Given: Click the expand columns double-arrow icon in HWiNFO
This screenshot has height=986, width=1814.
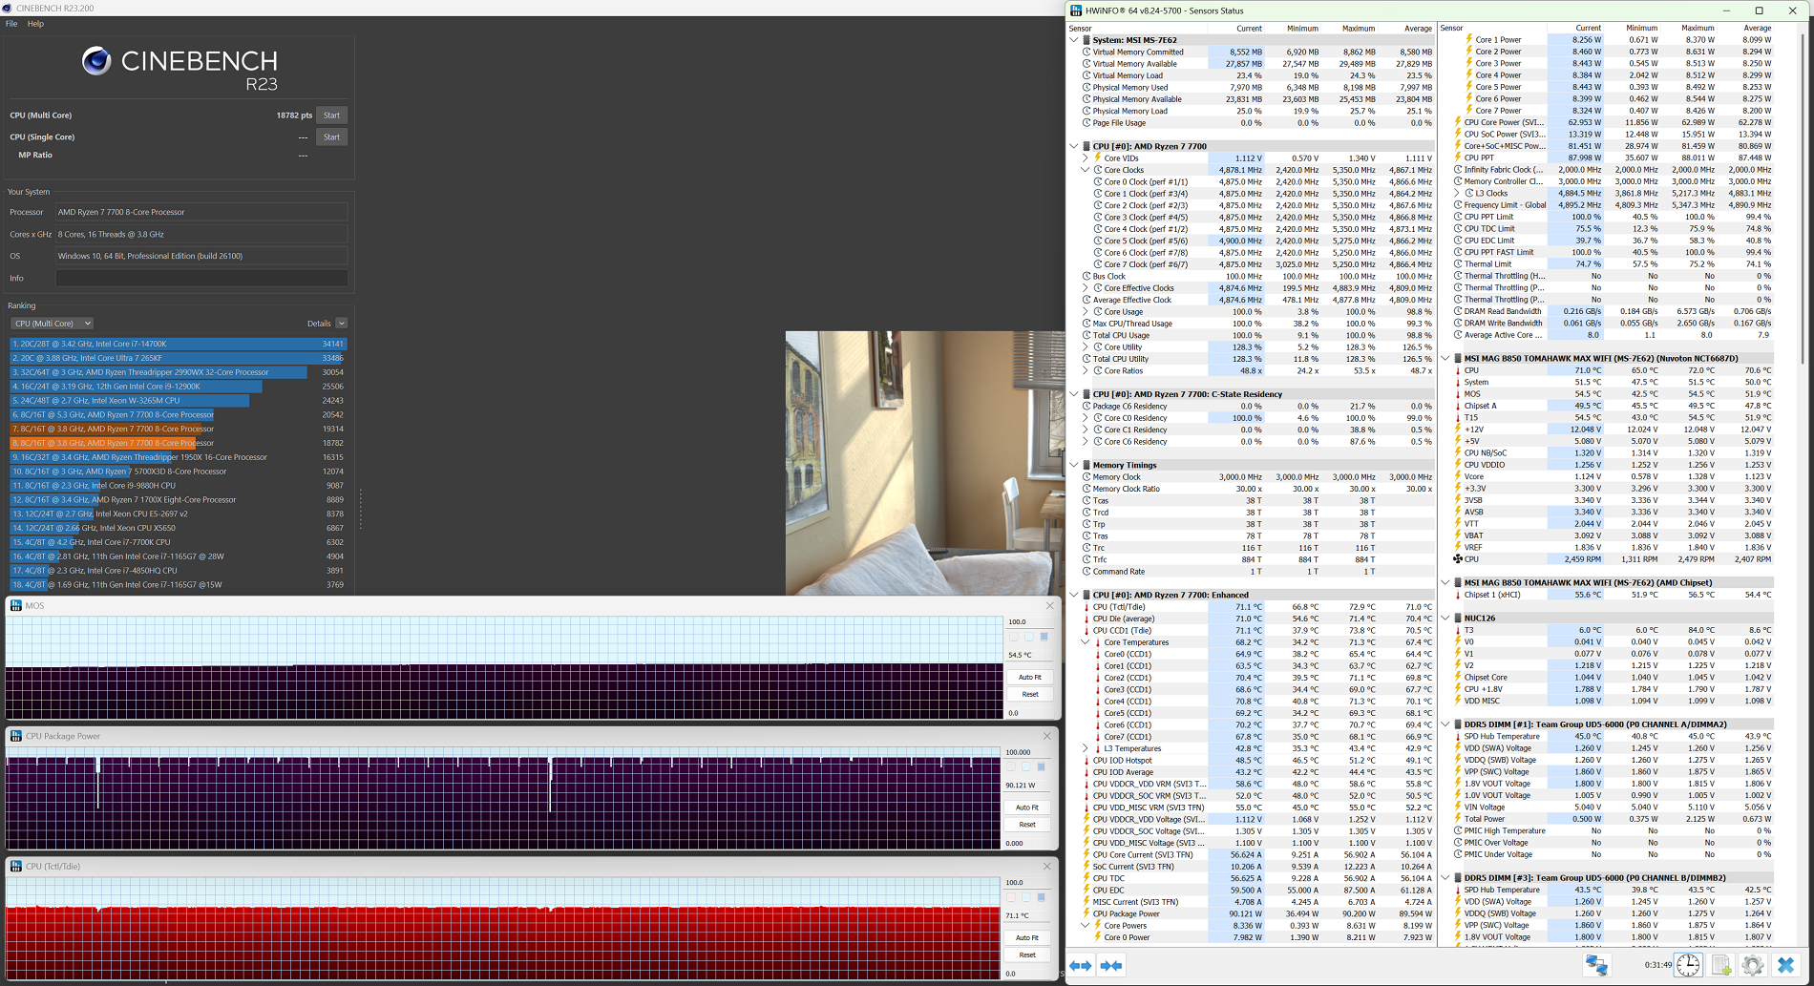Looking at the screenshot, I should coord(1081,966).
